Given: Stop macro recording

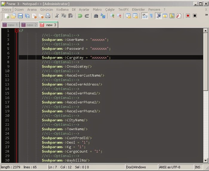Looking at the screenshot, I should point(195,16).
